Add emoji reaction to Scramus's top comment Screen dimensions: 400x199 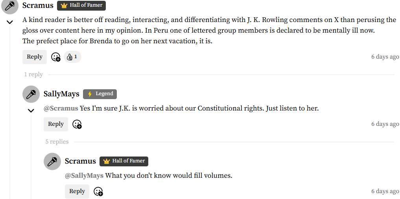click(56, 57)
